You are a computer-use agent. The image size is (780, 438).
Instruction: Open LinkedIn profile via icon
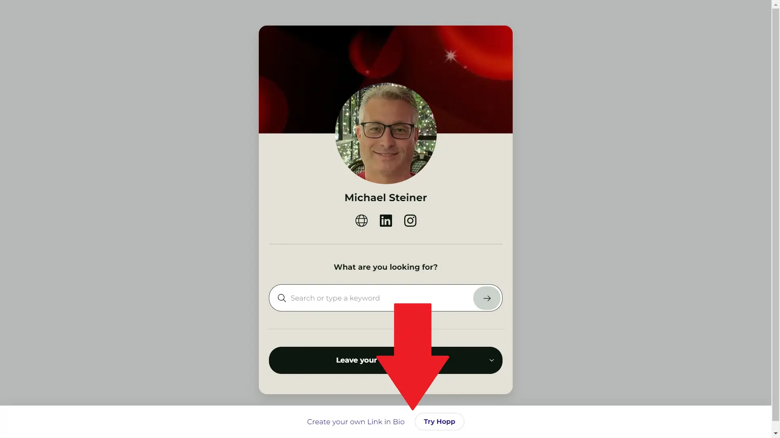click(386, 220)
